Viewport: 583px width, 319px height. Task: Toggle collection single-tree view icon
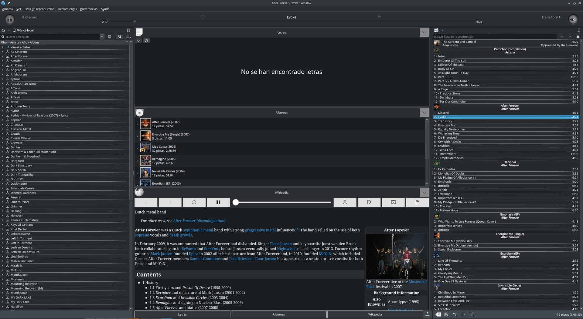pyautogui.click(x=110, y=37)
